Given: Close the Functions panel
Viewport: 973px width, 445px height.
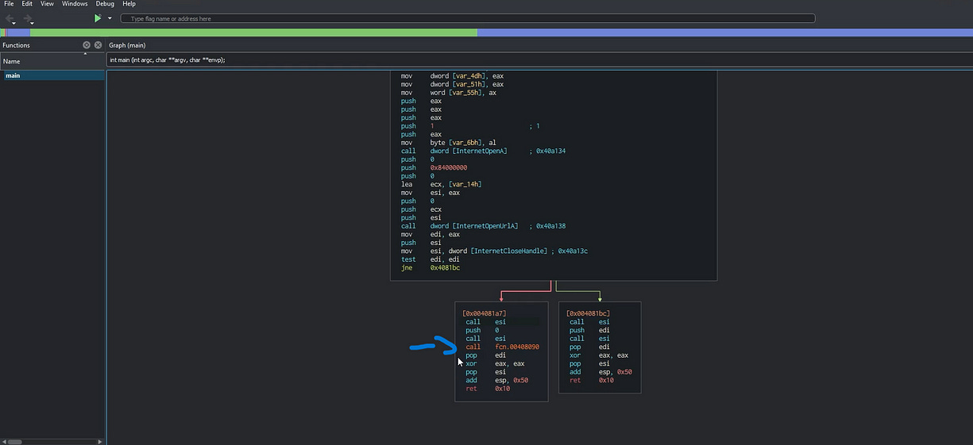Looking at the screenshot, I should click(98, 45).
